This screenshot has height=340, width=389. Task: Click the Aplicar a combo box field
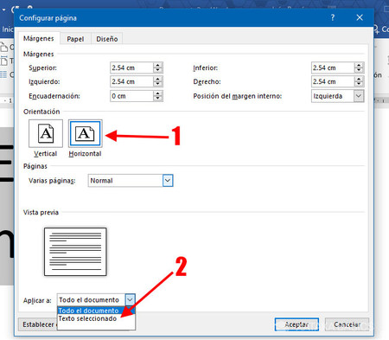click(x=96, y=300)
